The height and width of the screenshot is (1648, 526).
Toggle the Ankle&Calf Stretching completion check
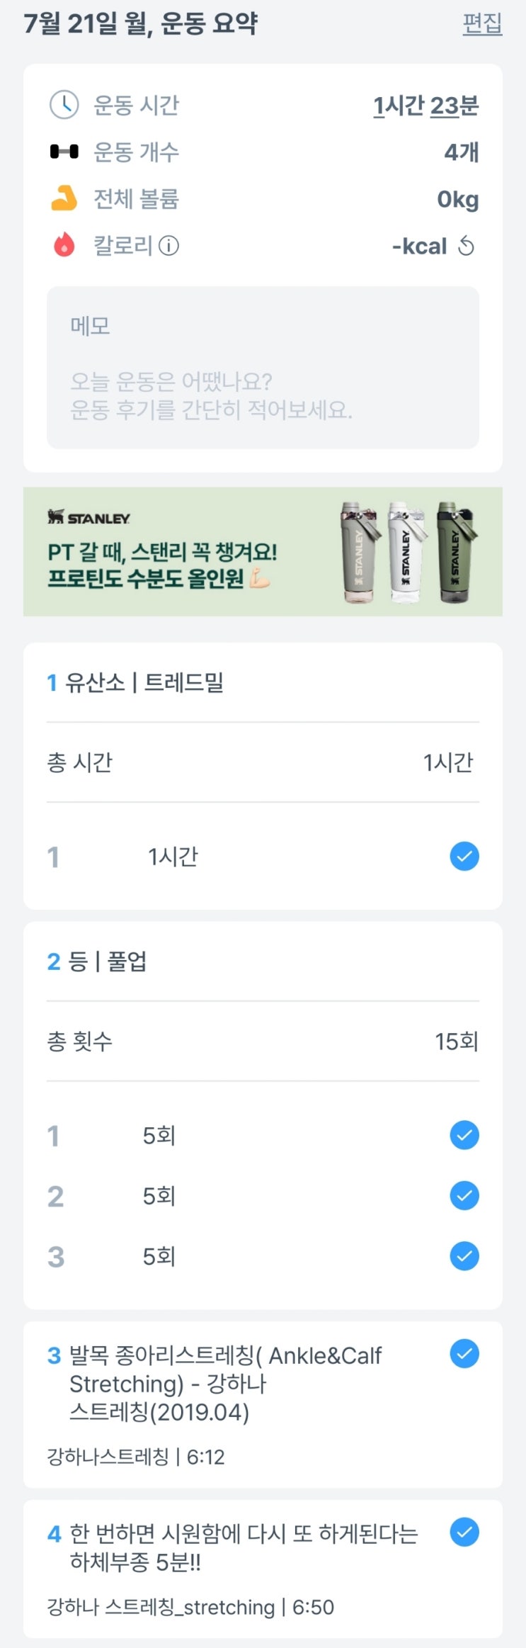[464, 1354]
